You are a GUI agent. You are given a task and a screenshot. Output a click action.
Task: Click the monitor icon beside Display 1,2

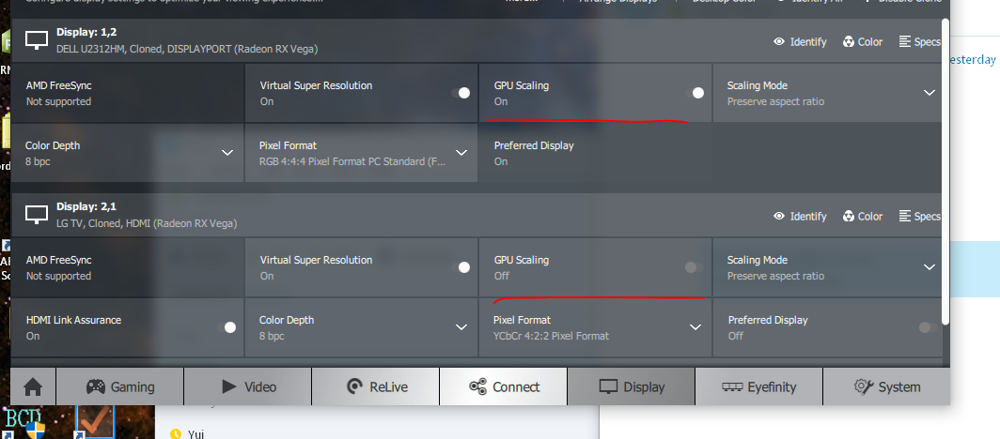pos(37,39)
